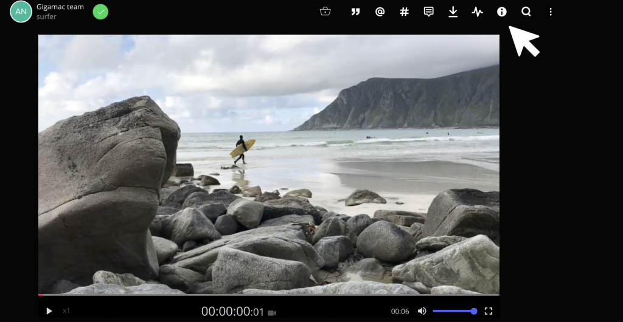Click the 00:06 duration label
Viewport: 623px width, 322px height.
click(400, 312)
